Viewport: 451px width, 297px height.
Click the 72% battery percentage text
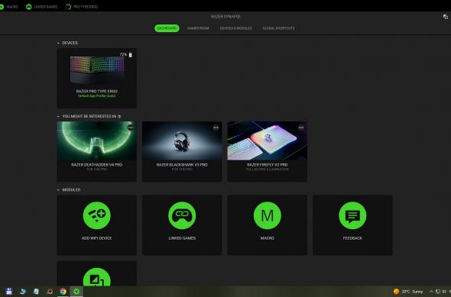pyautogui.click(x=123, y=54)
